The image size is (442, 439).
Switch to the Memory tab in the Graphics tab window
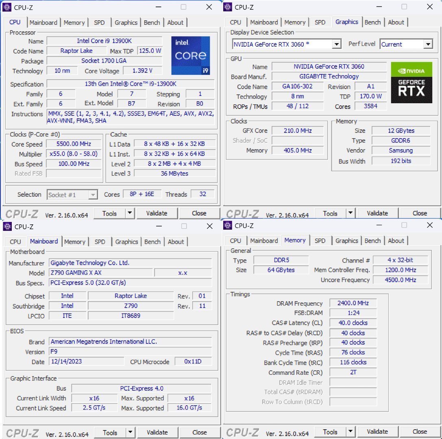pyautogui.click(x=295, y=22)
